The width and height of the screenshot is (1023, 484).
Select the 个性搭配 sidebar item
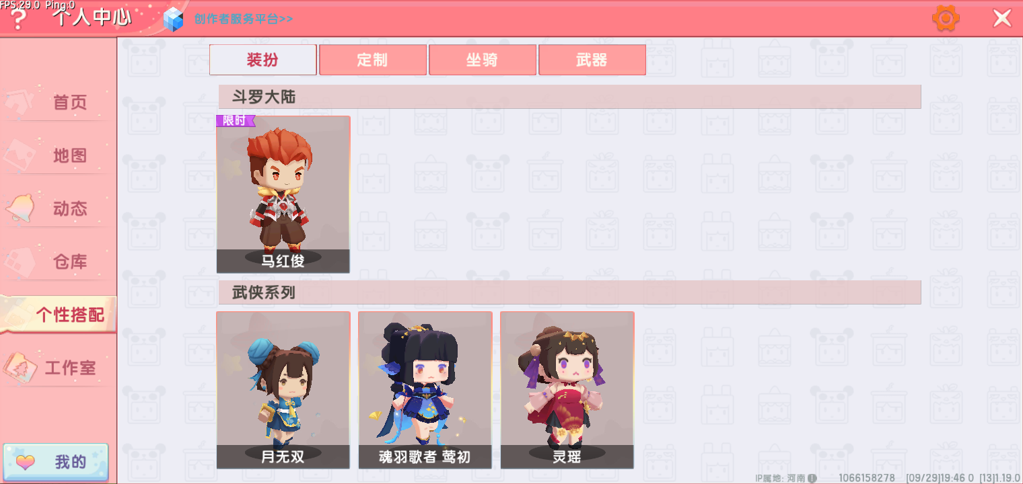coord(59,314)
